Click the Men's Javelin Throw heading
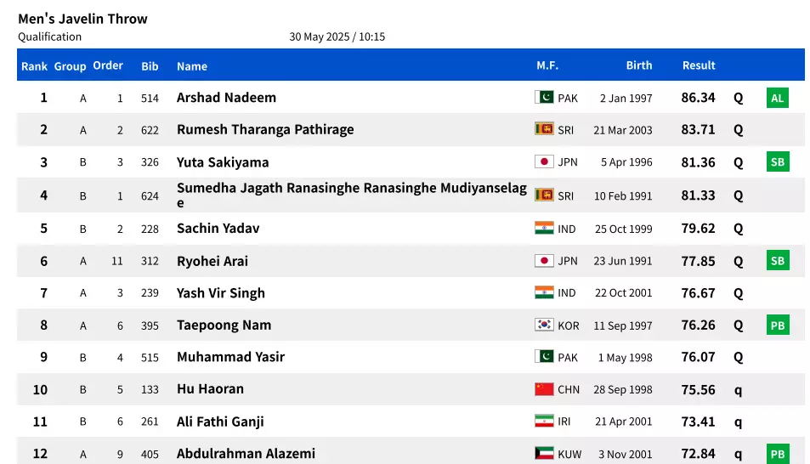The width and height of the screenshot is (810, 464). click(x=82, y=19)
